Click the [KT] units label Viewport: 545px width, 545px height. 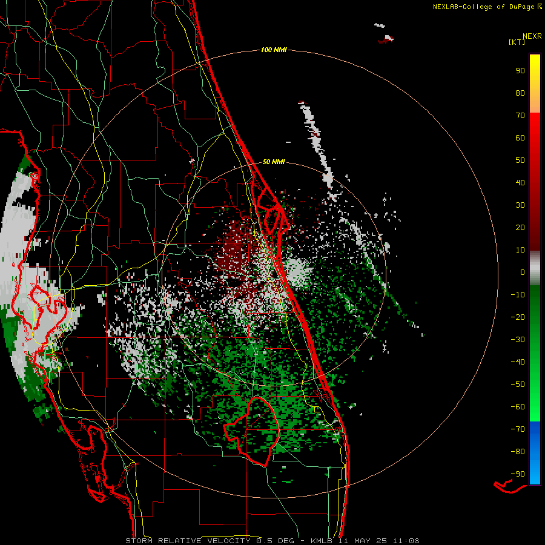(517, 42)
